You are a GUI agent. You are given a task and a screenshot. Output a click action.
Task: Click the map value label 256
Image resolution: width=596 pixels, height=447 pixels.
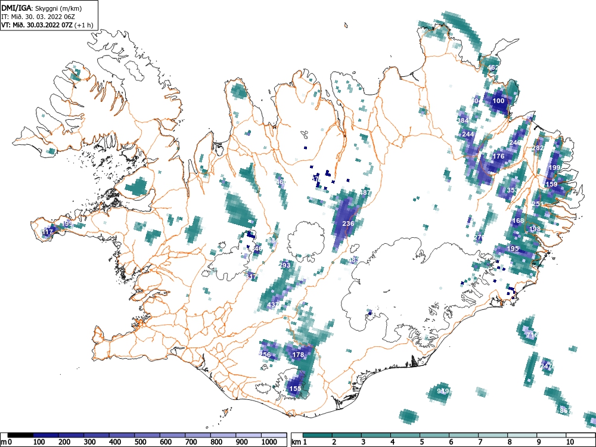pos(265,355)
